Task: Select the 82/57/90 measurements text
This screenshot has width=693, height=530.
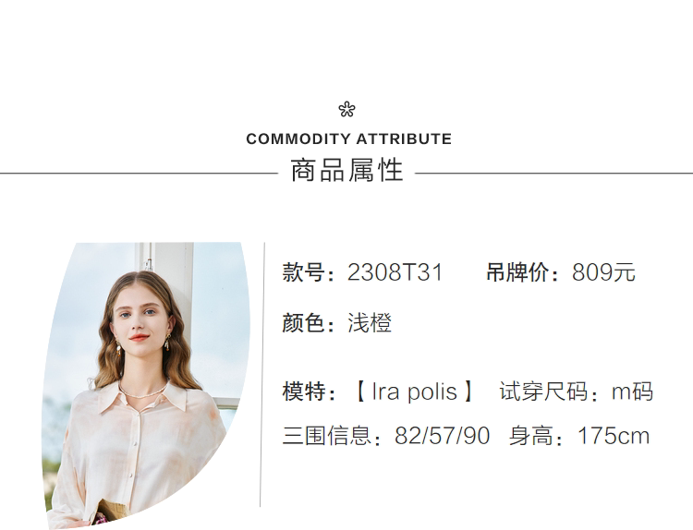Action: coord(442,436)
